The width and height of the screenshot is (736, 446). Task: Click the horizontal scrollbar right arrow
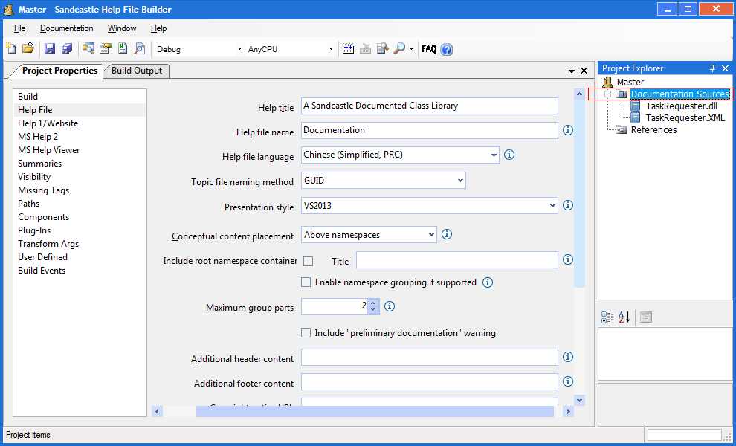(569, 411)
